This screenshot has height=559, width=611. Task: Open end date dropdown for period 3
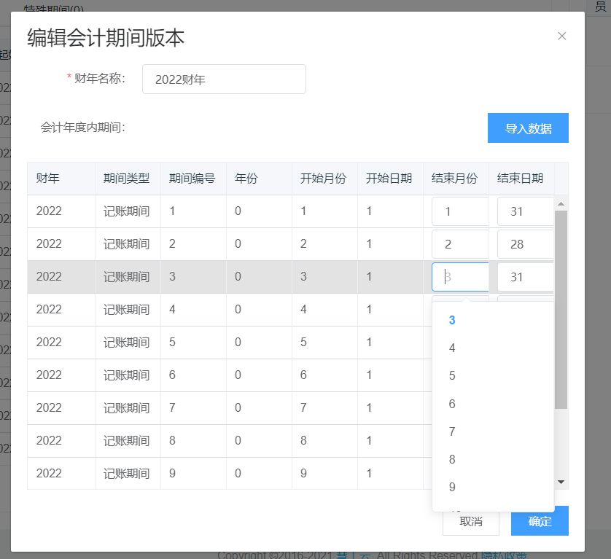(525, 277)
